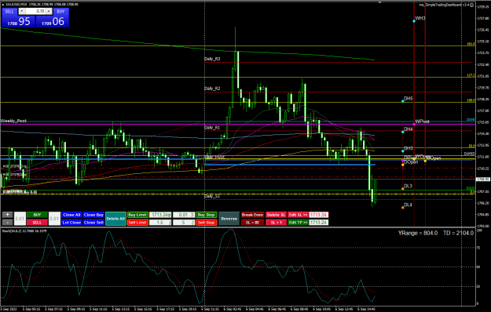This screenshot has width=491, height=312.
Task: Click the 1709.06 buy price tile
Action: click(x=53, y=21)
